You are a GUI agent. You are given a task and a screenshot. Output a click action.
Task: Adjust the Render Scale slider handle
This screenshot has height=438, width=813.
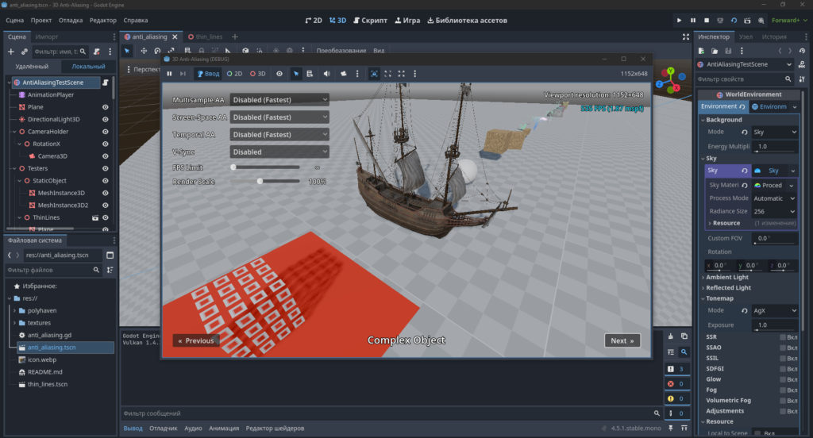(x=260, y=182)
